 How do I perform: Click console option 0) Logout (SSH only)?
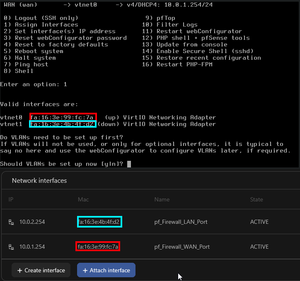[41, 18]
